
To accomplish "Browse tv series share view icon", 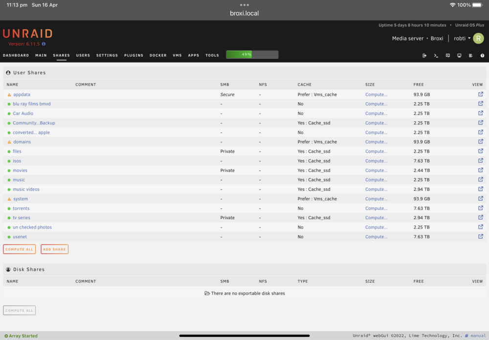I will (x=481, y=217).
